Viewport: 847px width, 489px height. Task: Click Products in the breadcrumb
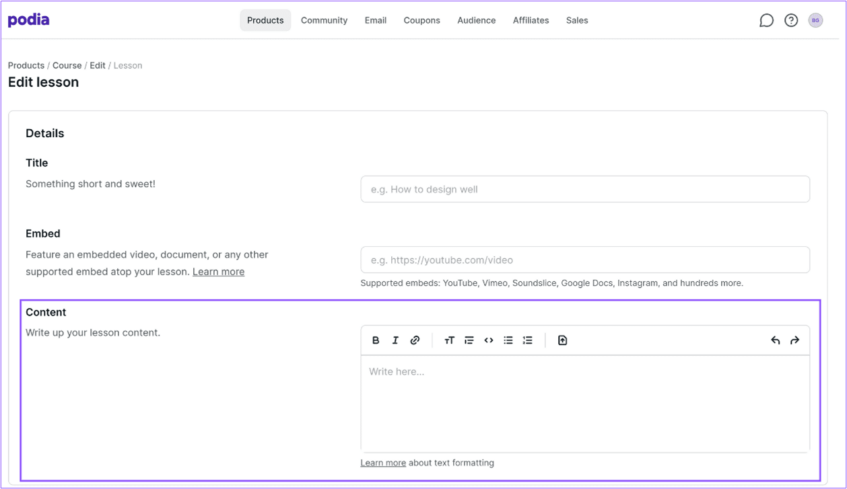click(x=26, y=65)
